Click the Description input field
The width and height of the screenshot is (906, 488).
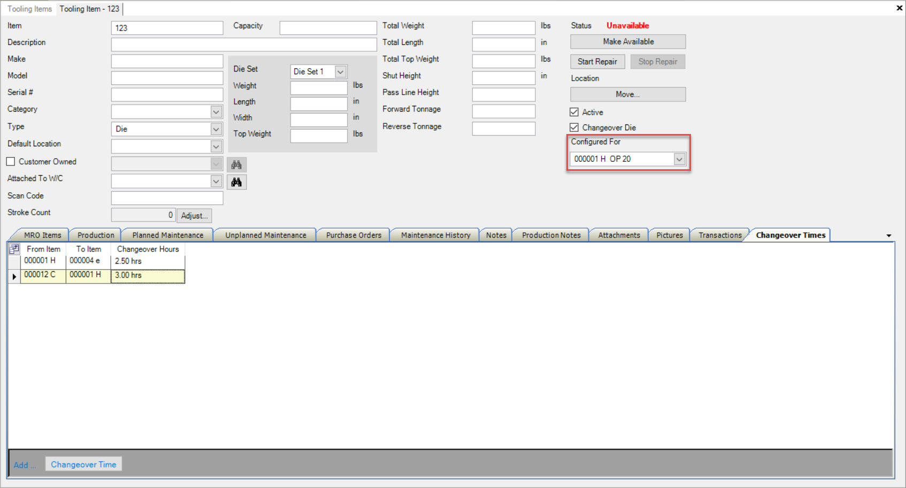click(244, 44)
